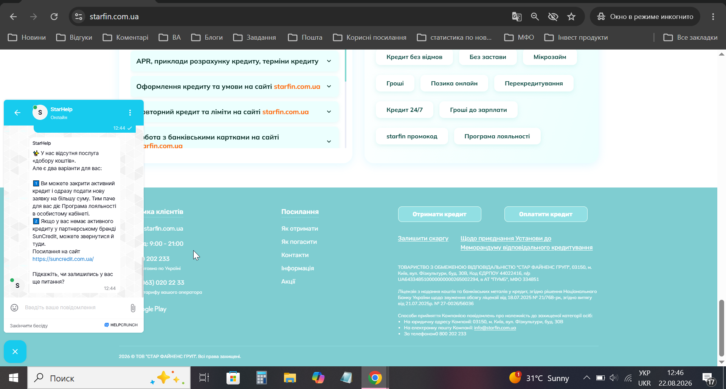Click the incognito mode indicator

click(645, 17)
